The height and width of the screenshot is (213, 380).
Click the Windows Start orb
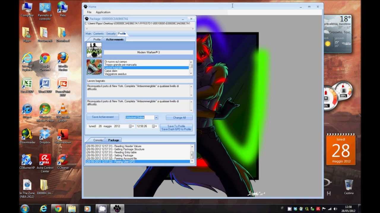pos(25,209)
